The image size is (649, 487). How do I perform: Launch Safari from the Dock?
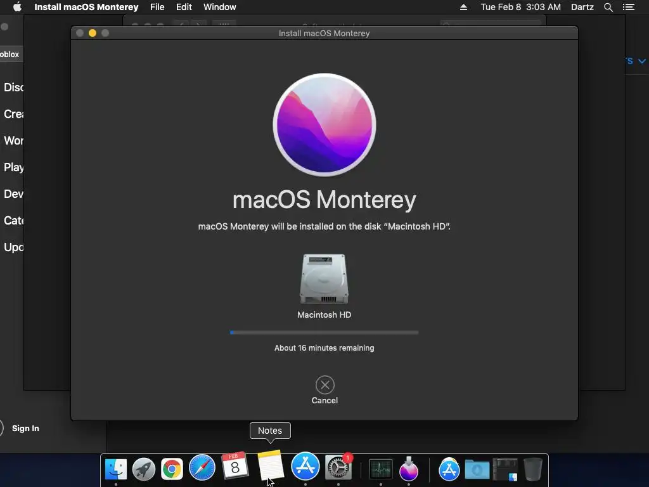[202, 468]
